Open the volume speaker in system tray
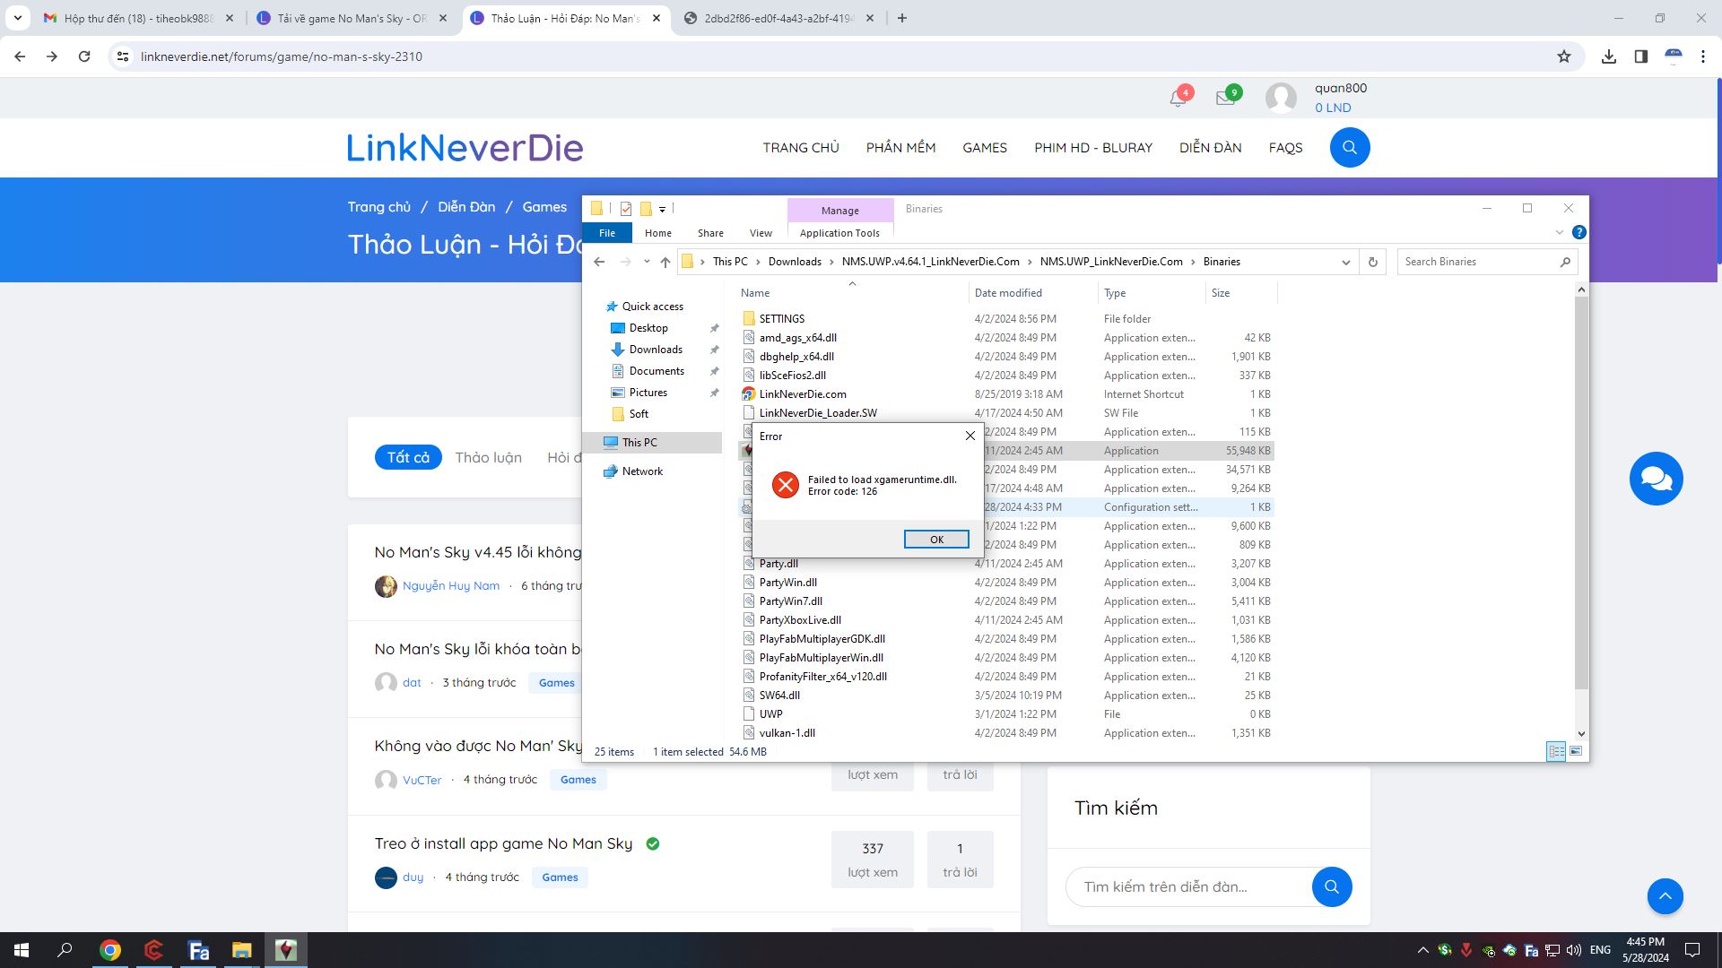This screenshot has height=968, width=1722. click(1572, 952)
